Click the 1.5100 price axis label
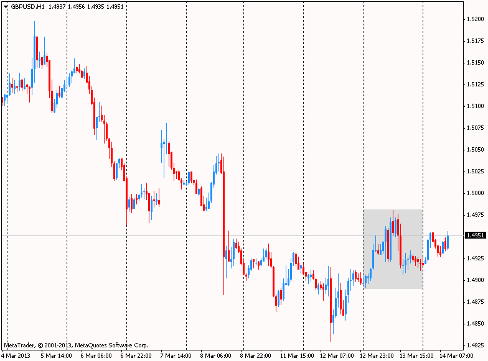The image size is (488, 361). point(476,106)
